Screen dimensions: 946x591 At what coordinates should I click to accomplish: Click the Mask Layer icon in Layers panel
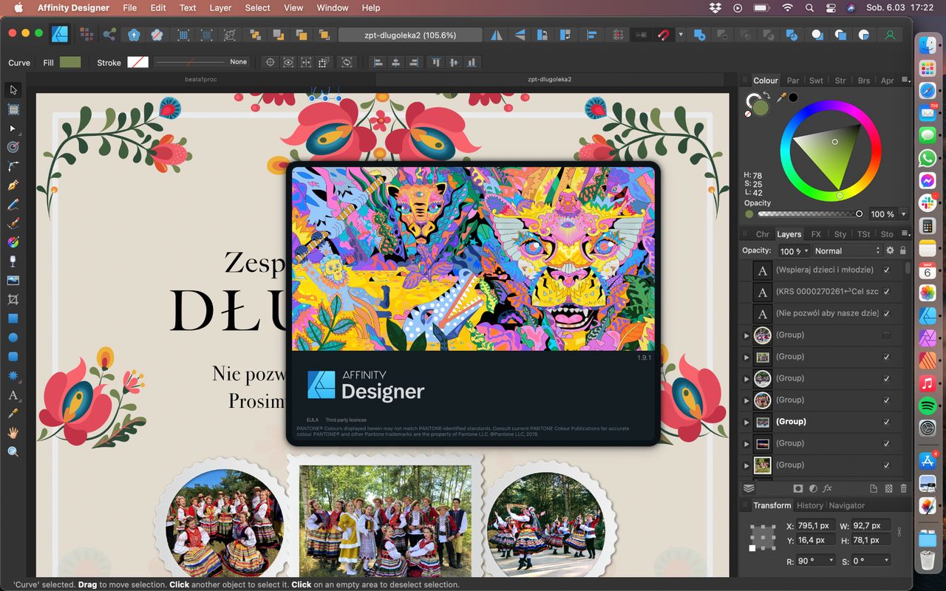click(798, 488)
